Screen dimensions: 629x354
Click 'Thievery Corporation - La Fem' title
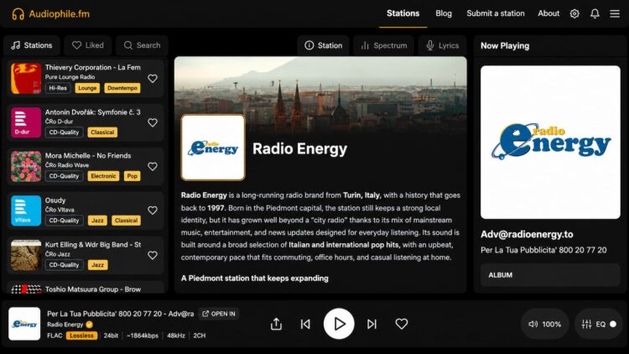[x=92, y=67]
